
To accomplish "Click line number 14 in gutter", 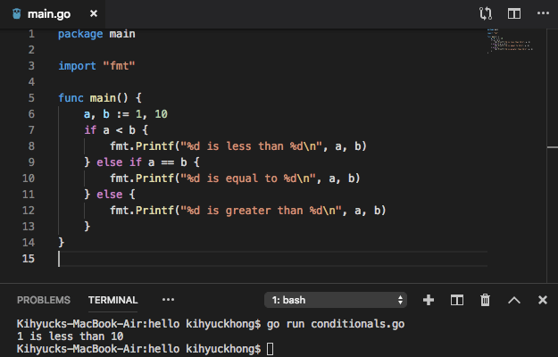I will [29, 243].
